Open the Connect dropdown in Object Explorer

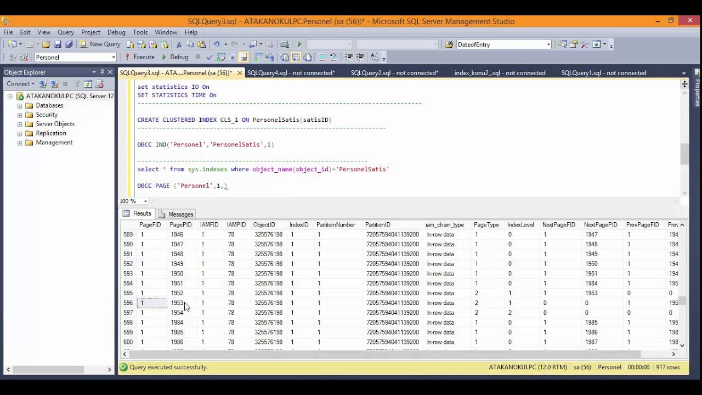20,84
